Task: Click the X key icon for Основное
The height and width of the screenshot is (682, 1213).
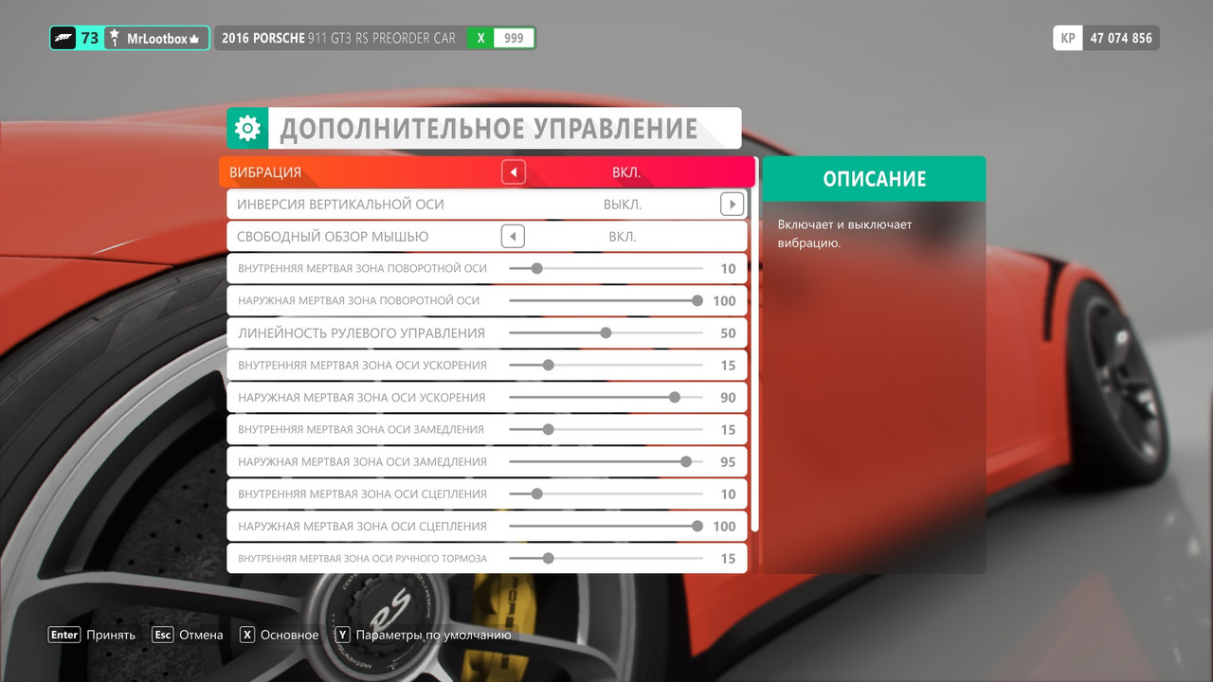Action: 248,635
